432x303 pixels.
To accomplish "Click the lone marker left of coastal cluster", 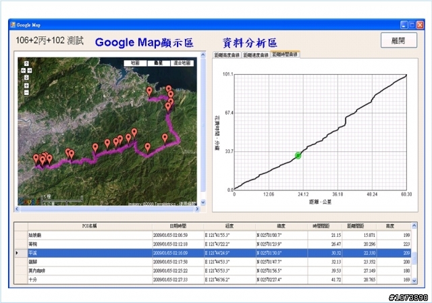I will [x=149, y=92].
